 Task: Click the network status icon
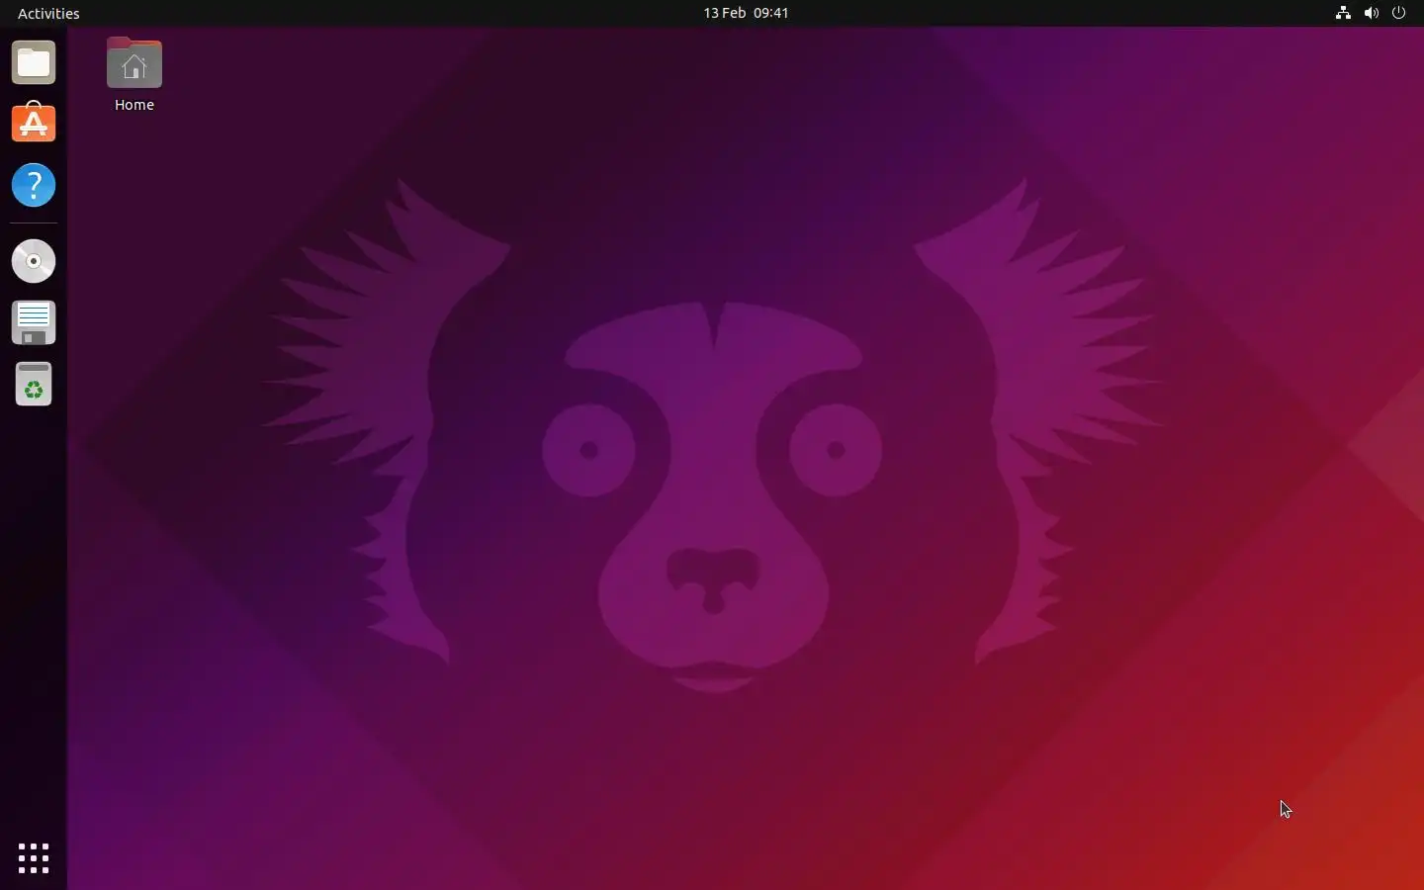(1344, 13)
